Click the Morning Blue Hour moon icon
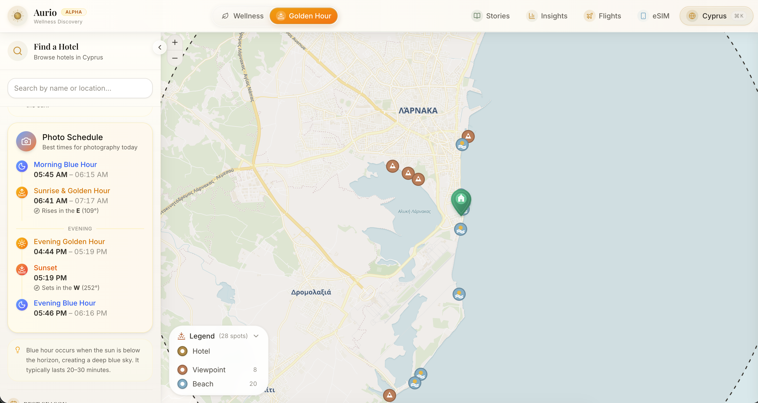The width and height of the screenshot is (758, 403). 21,166
